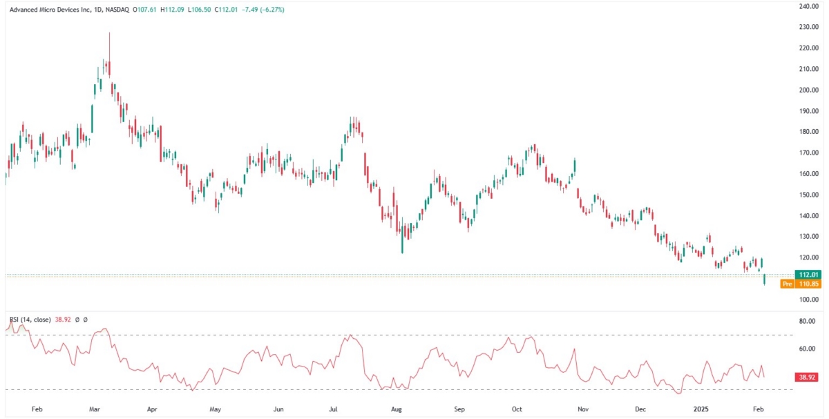Select the 200.00 price axis label
The image size is (829, 419).
point(808,90)
